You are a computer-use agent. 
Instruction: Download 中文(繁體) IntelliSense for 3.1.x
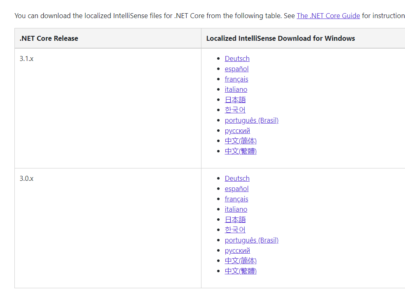point(241,151)
